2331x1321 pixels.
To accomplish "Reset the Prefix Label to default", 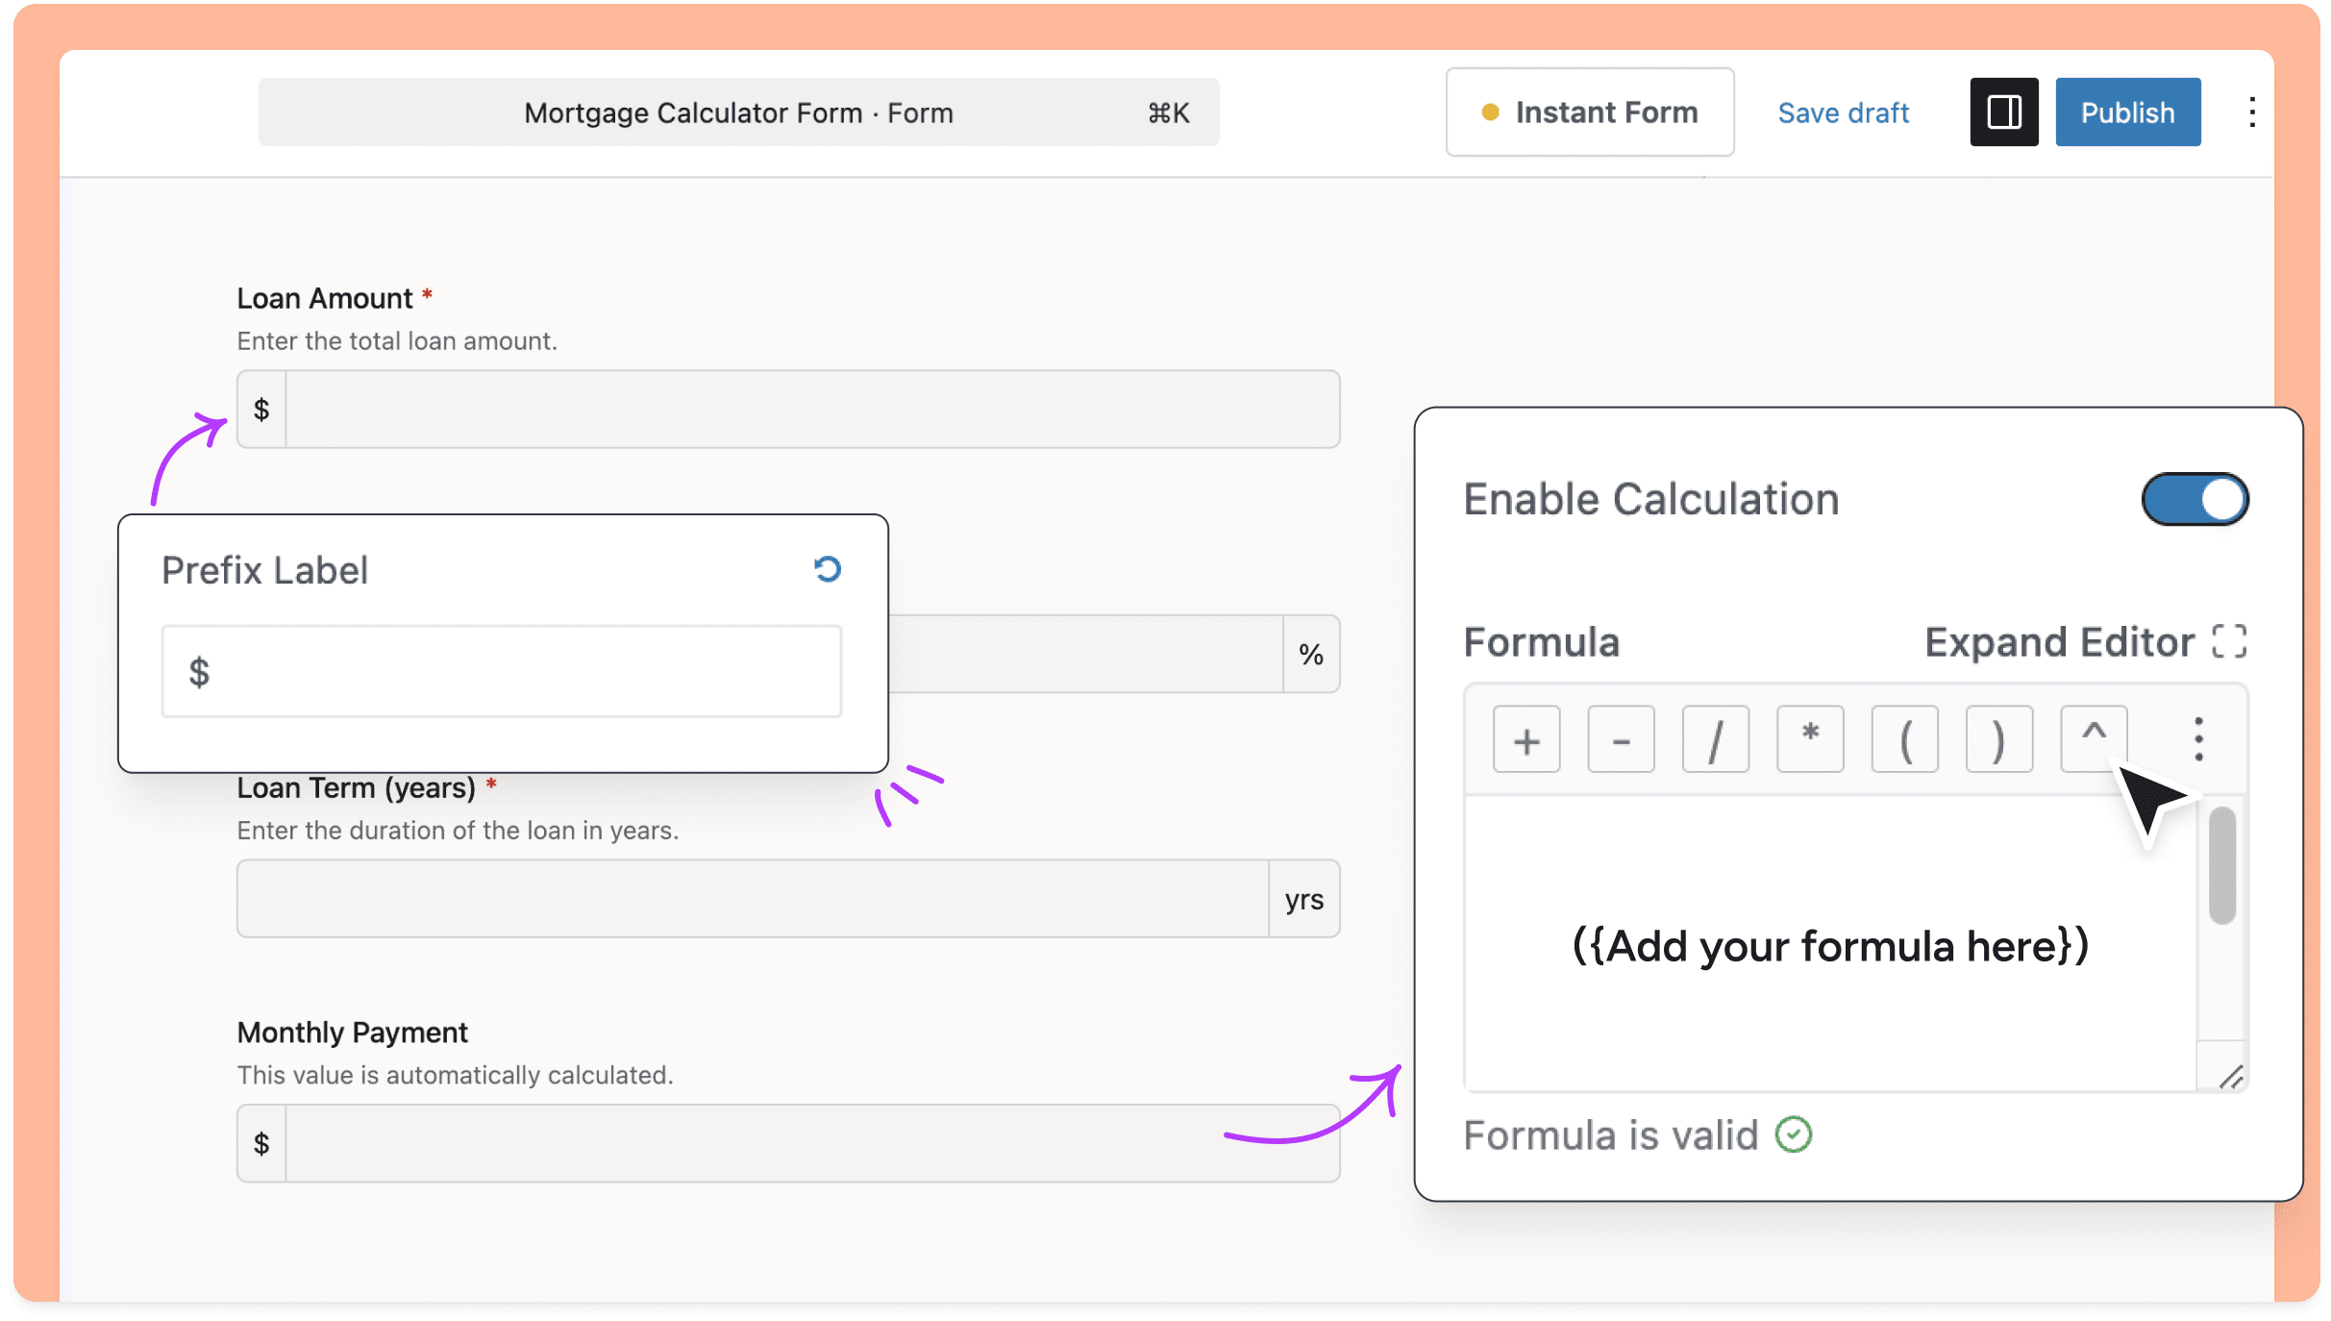I will [828, 568].
